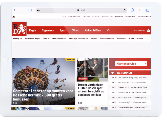Viewport: 162px width, 119px height.
Task: Open the Safari share sheet
Action: pos(132,10)
